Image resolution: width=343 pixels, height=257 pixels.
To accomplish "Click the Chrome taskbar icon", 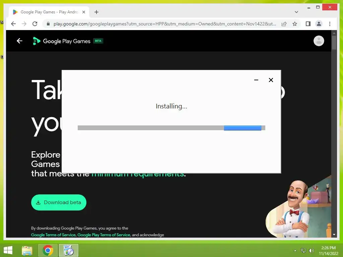I will pyautogui.click(x=48, y=250).
